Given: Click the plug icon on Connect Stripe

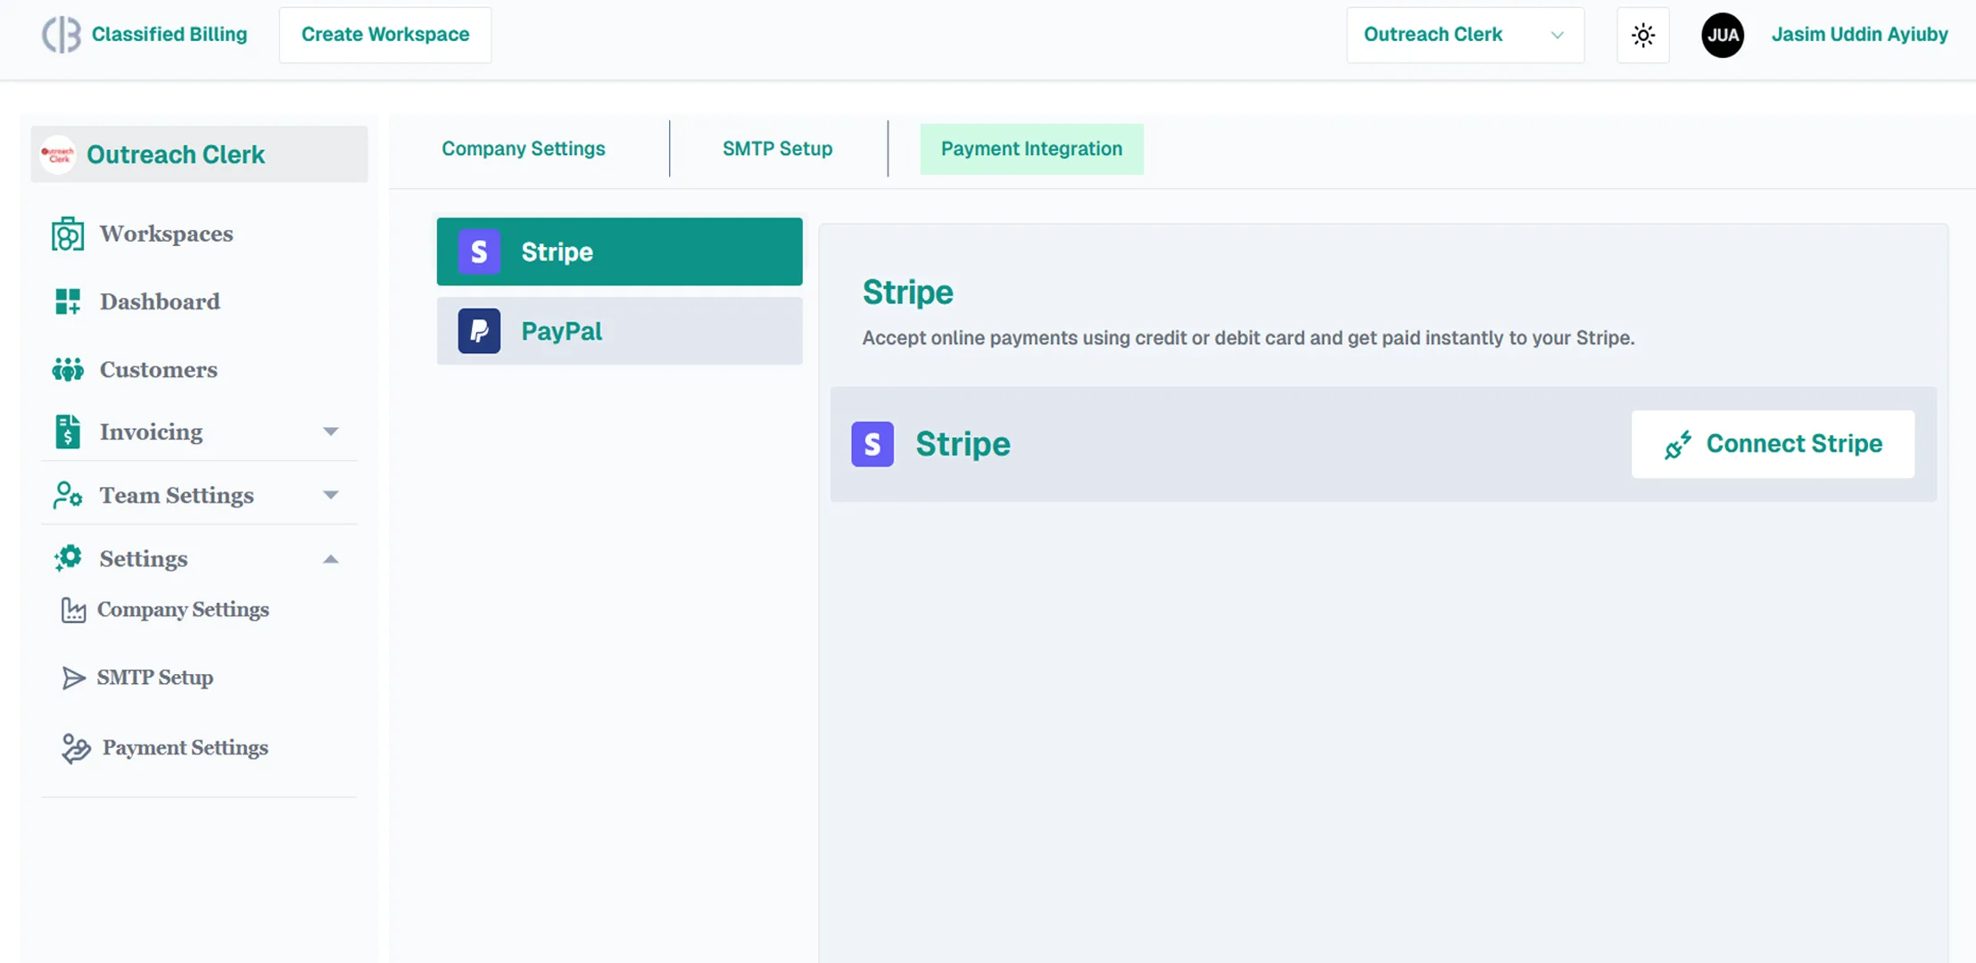Looking at the screenshot, I should pos(1678,444).
